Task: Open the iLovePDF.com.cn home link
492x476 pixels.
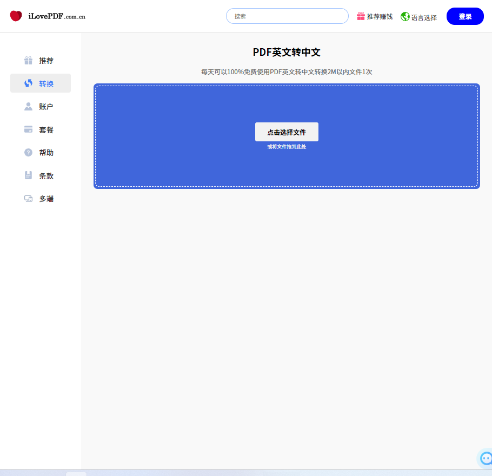Action: [x=57, y=16]
